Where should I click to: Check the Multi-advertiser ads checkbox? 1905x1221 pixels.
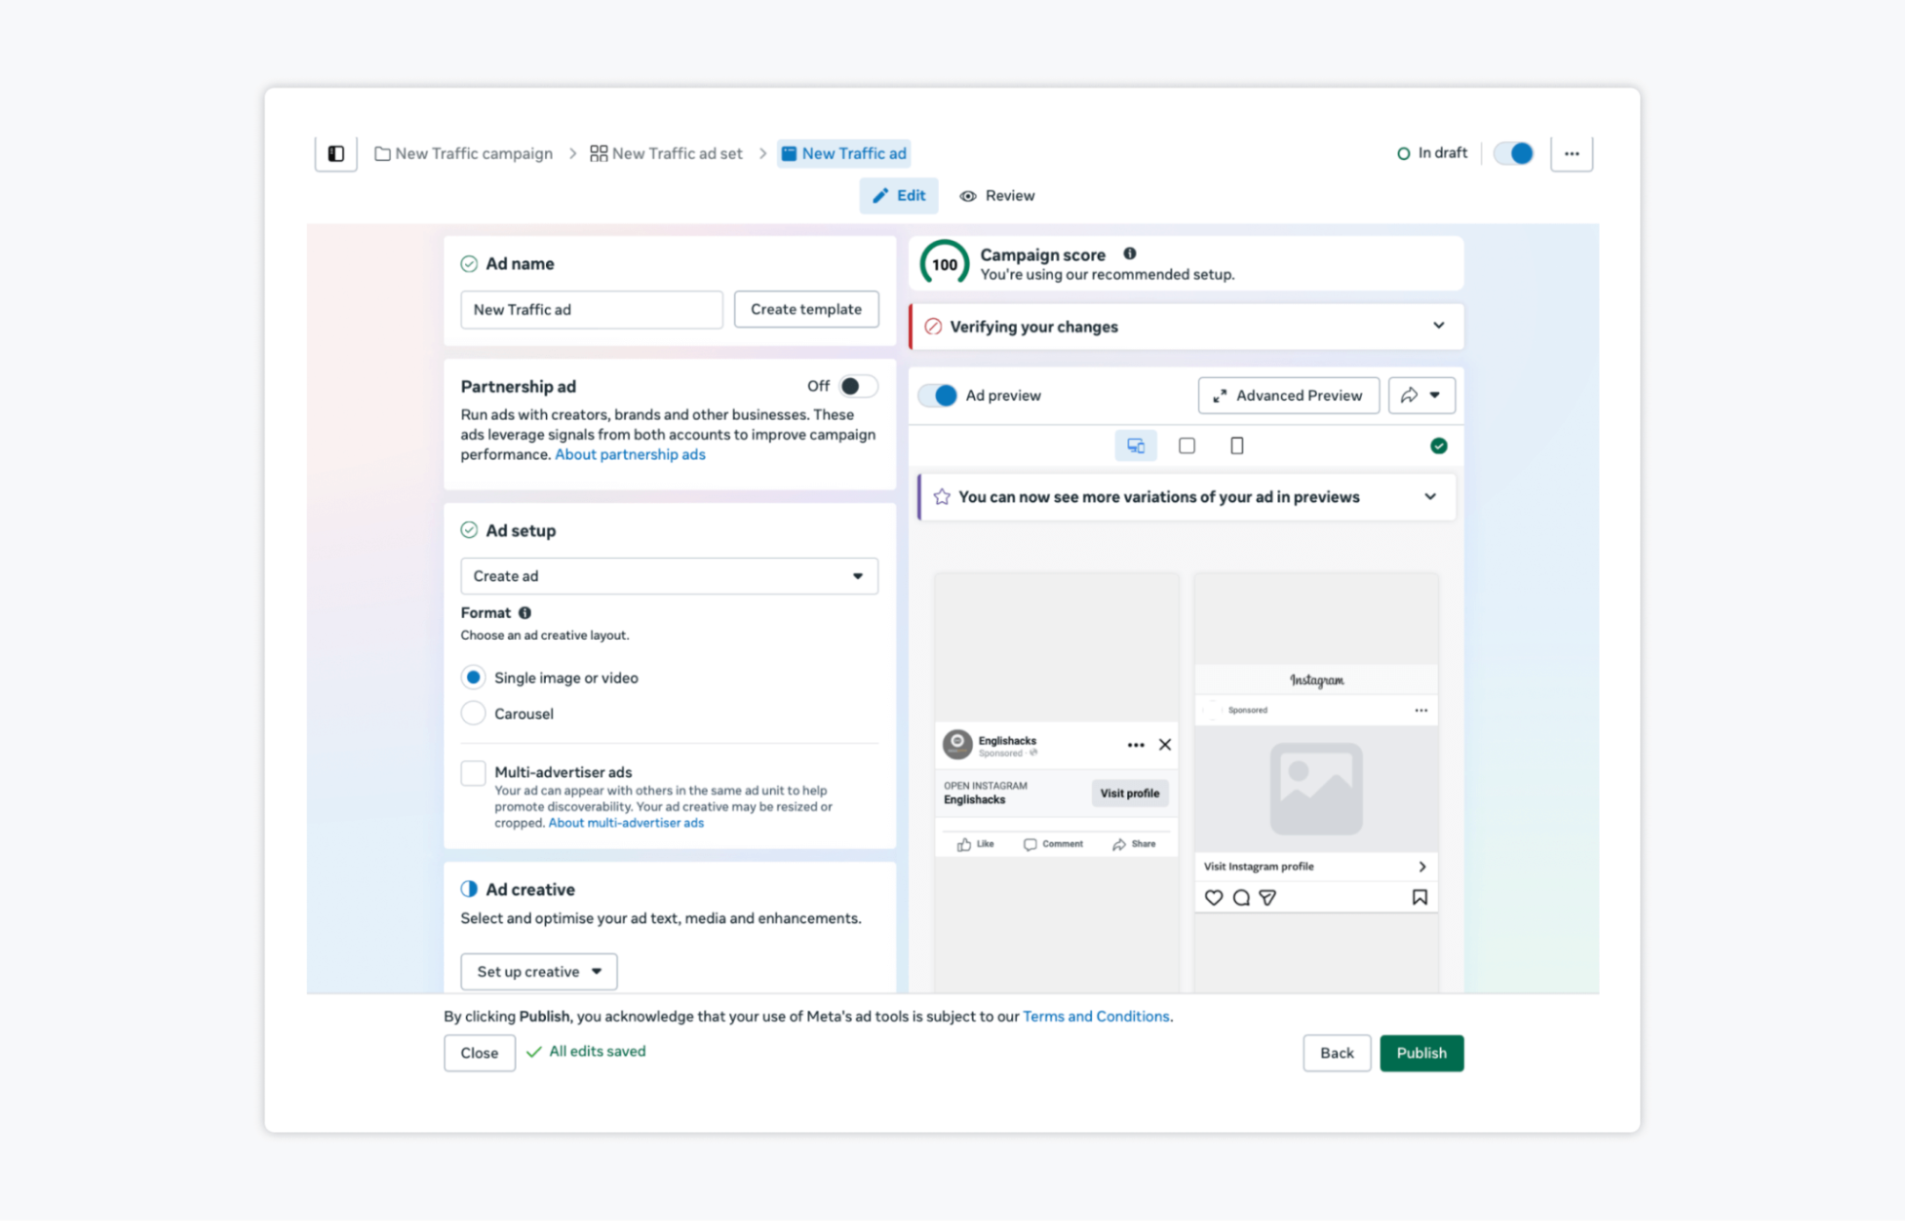(474, 772)
